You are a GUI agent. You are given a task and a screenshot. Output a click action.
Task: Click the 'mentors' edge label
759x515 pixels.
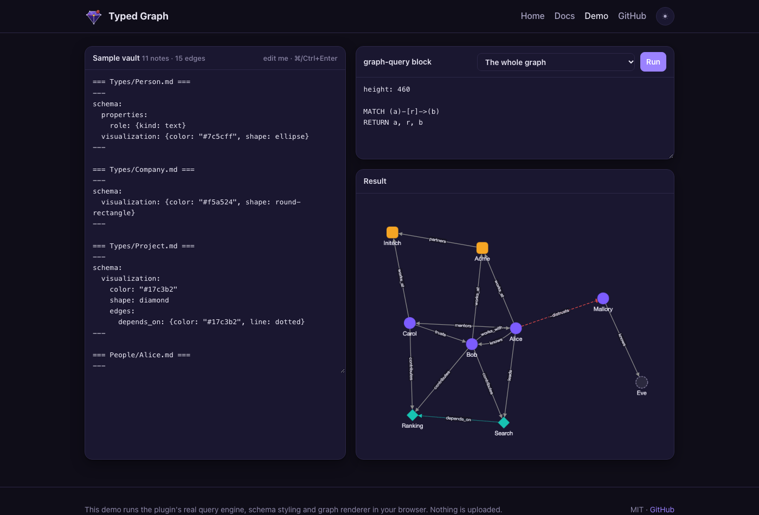pyautogui.click(x=463, y=326)
